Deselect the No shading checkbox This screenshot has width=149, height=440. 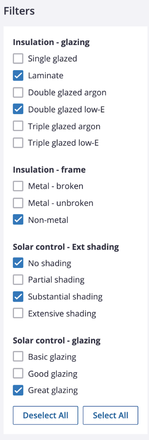point(18,263)
